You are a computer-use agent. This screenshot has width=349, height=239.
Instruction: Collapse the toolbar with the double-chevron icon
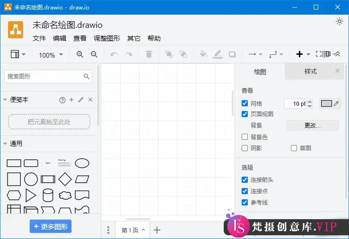coord(338,54)
